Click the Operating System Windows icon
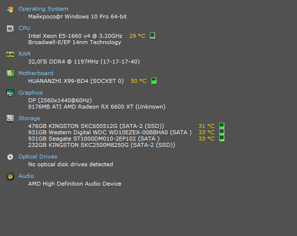 coord(10,9)
